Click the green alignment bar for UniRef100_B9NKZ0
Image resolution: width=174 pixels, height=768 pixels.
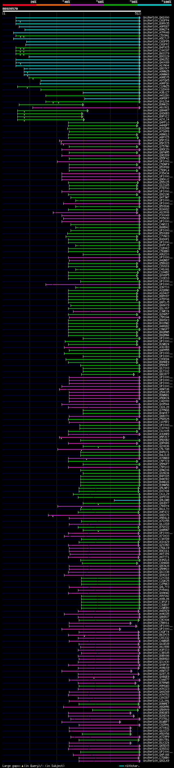[51, 105]
